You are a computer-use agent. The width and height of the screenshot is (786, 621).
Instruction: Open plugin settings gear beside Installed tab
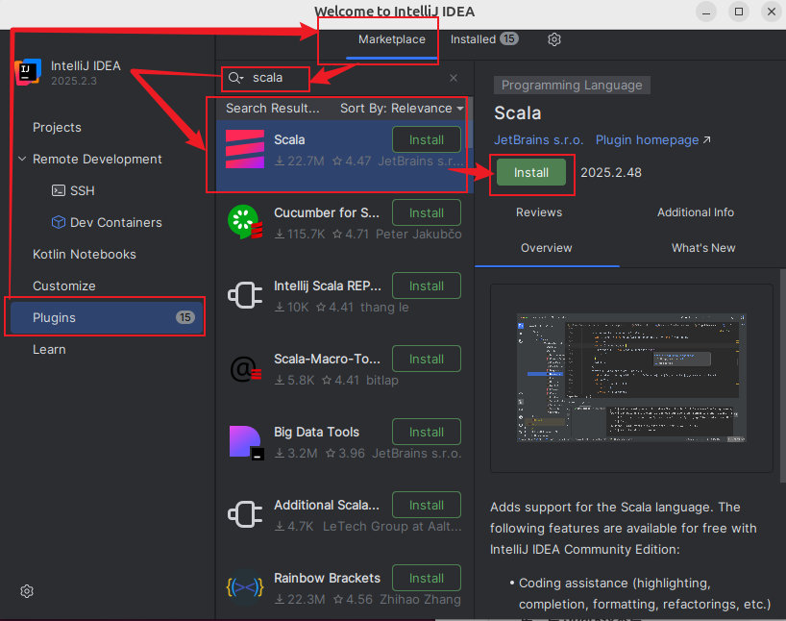[553, 39]
